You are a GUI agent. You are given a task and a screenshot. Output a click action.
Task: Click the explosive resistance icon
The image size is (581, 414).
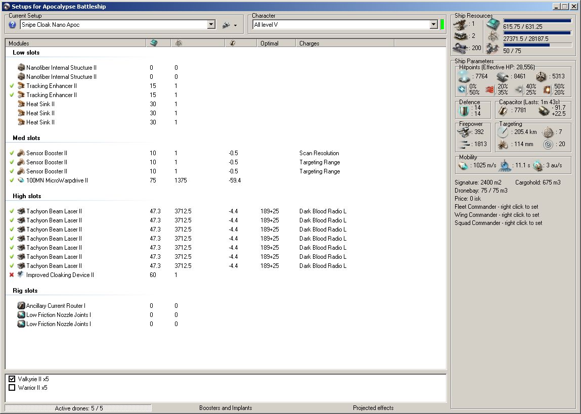click(547, 89)
